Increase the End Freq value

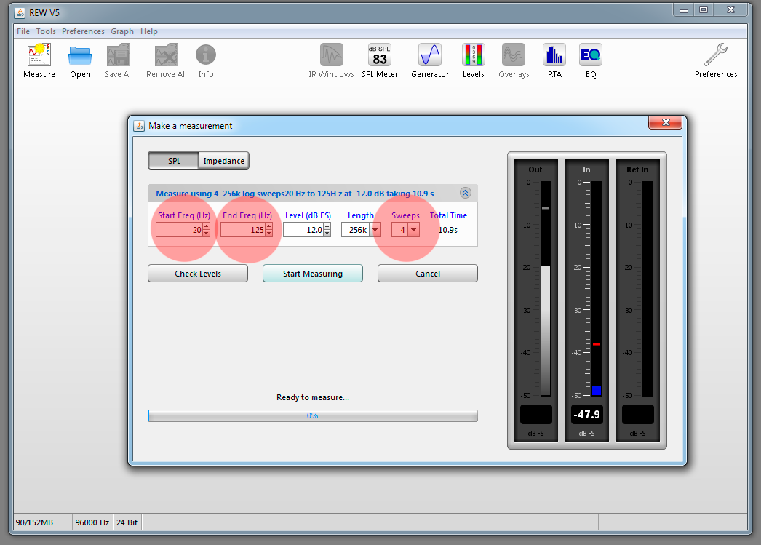tap(269, 226)
